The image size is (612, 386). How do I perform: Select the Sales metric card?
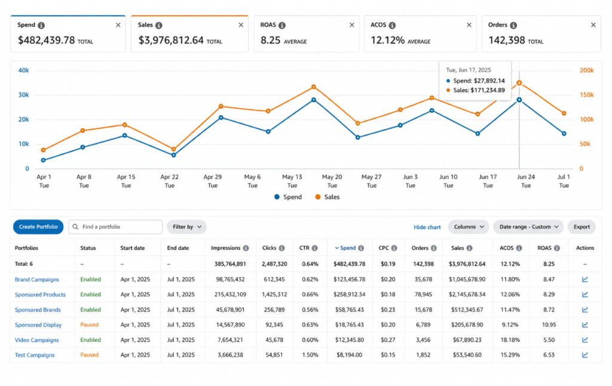click(189, 34)
